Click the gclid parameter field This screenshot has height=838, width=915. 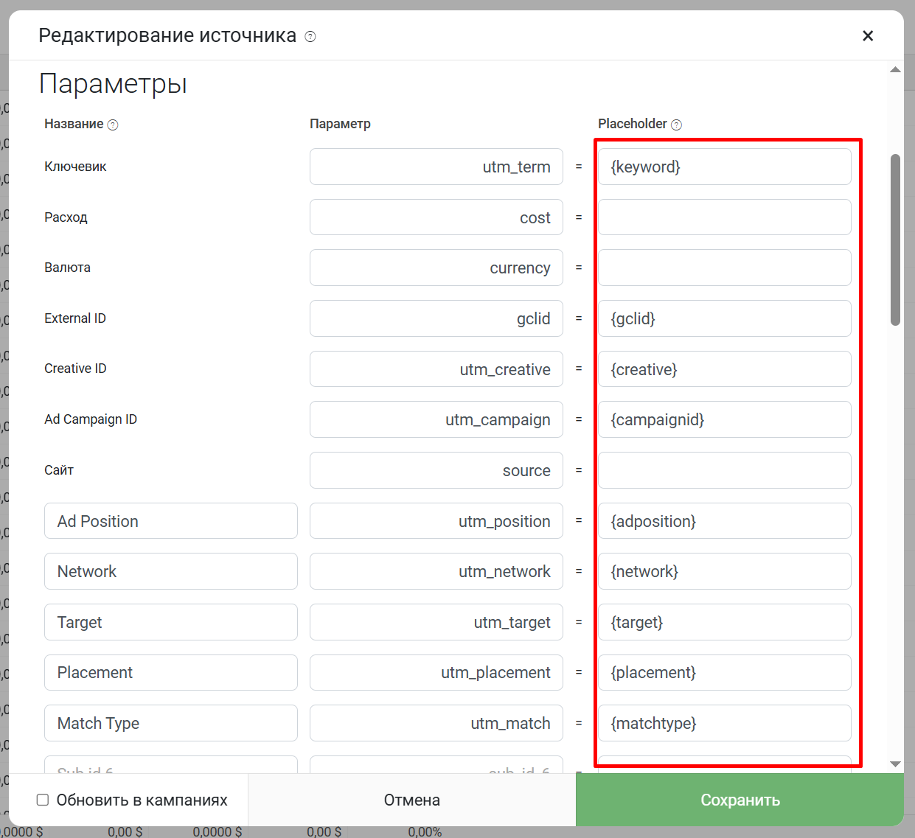coord(436,318)
